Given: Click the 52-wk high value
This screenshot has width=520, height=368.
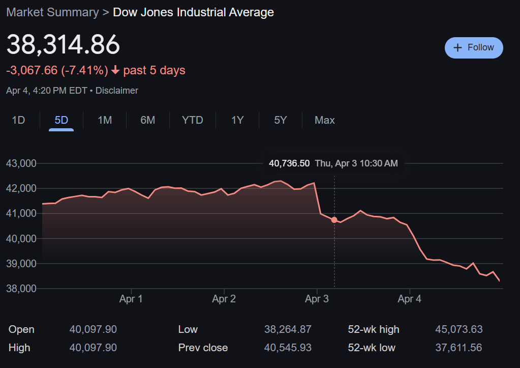Looking at the screenshot, I should pyautogui.click(x=458, y=329).
